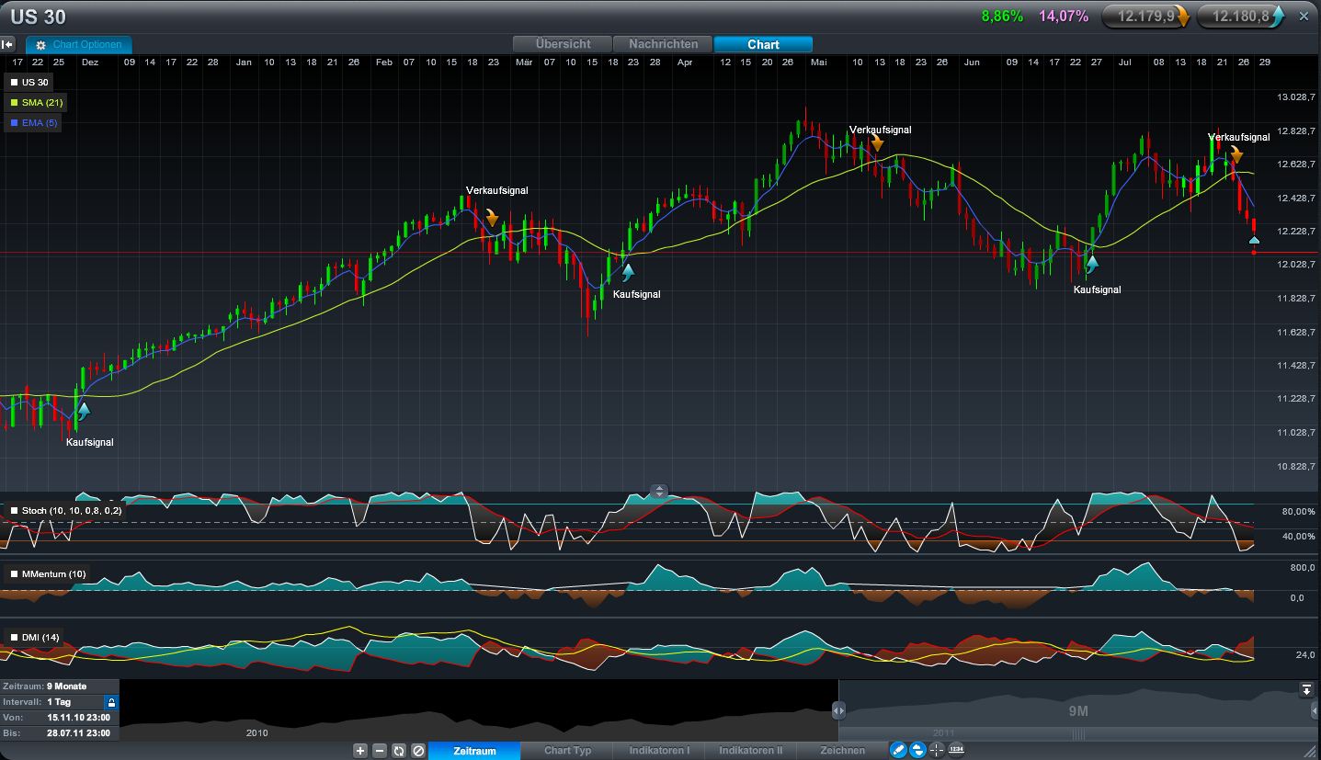Expand the Stoch indicator panel arrow
Screen dimensions: 1321x760
tap(659, 492)
